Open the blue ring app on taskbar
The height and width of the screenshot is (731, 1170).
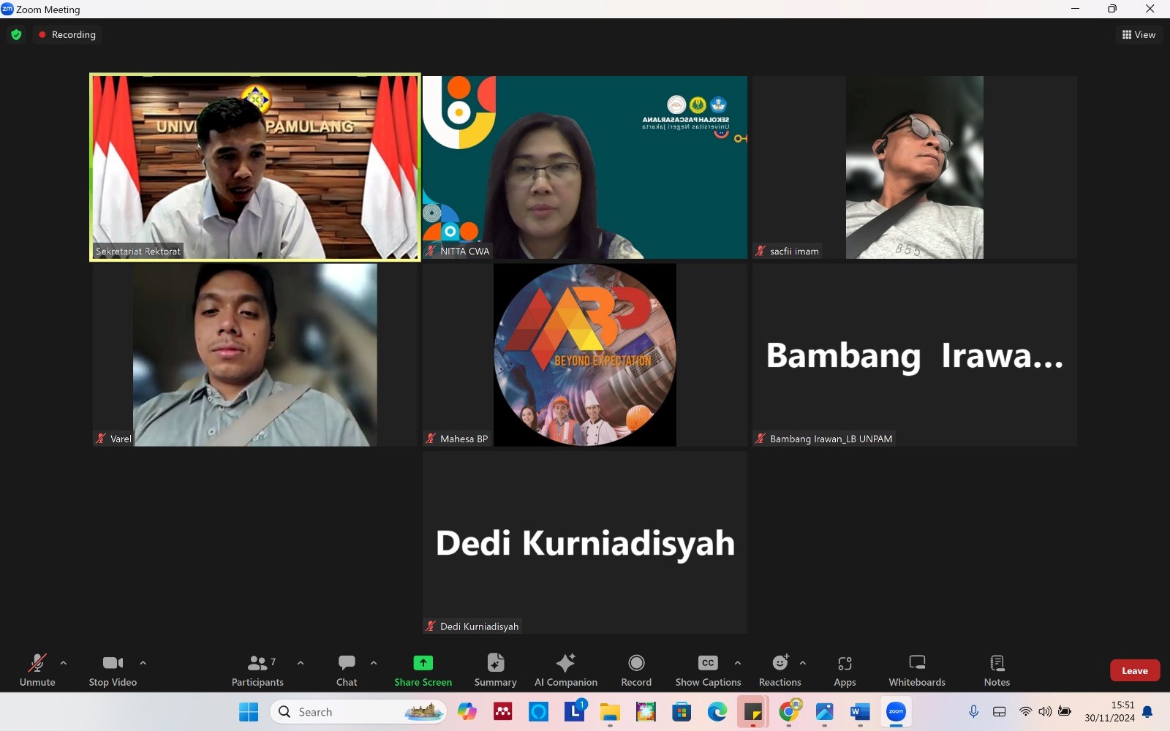point(539,712)
